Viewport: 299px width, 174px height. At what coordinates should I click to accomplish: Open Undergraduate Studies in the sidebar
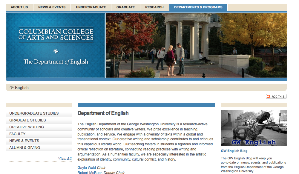point(39,113)
